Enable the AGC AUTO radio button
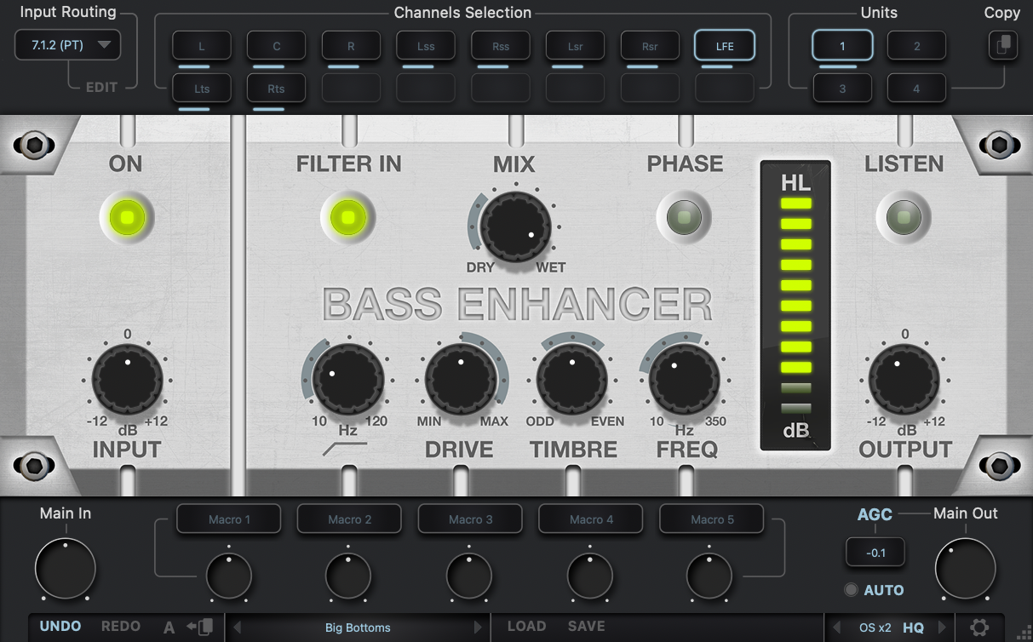 tap(850, 590)
